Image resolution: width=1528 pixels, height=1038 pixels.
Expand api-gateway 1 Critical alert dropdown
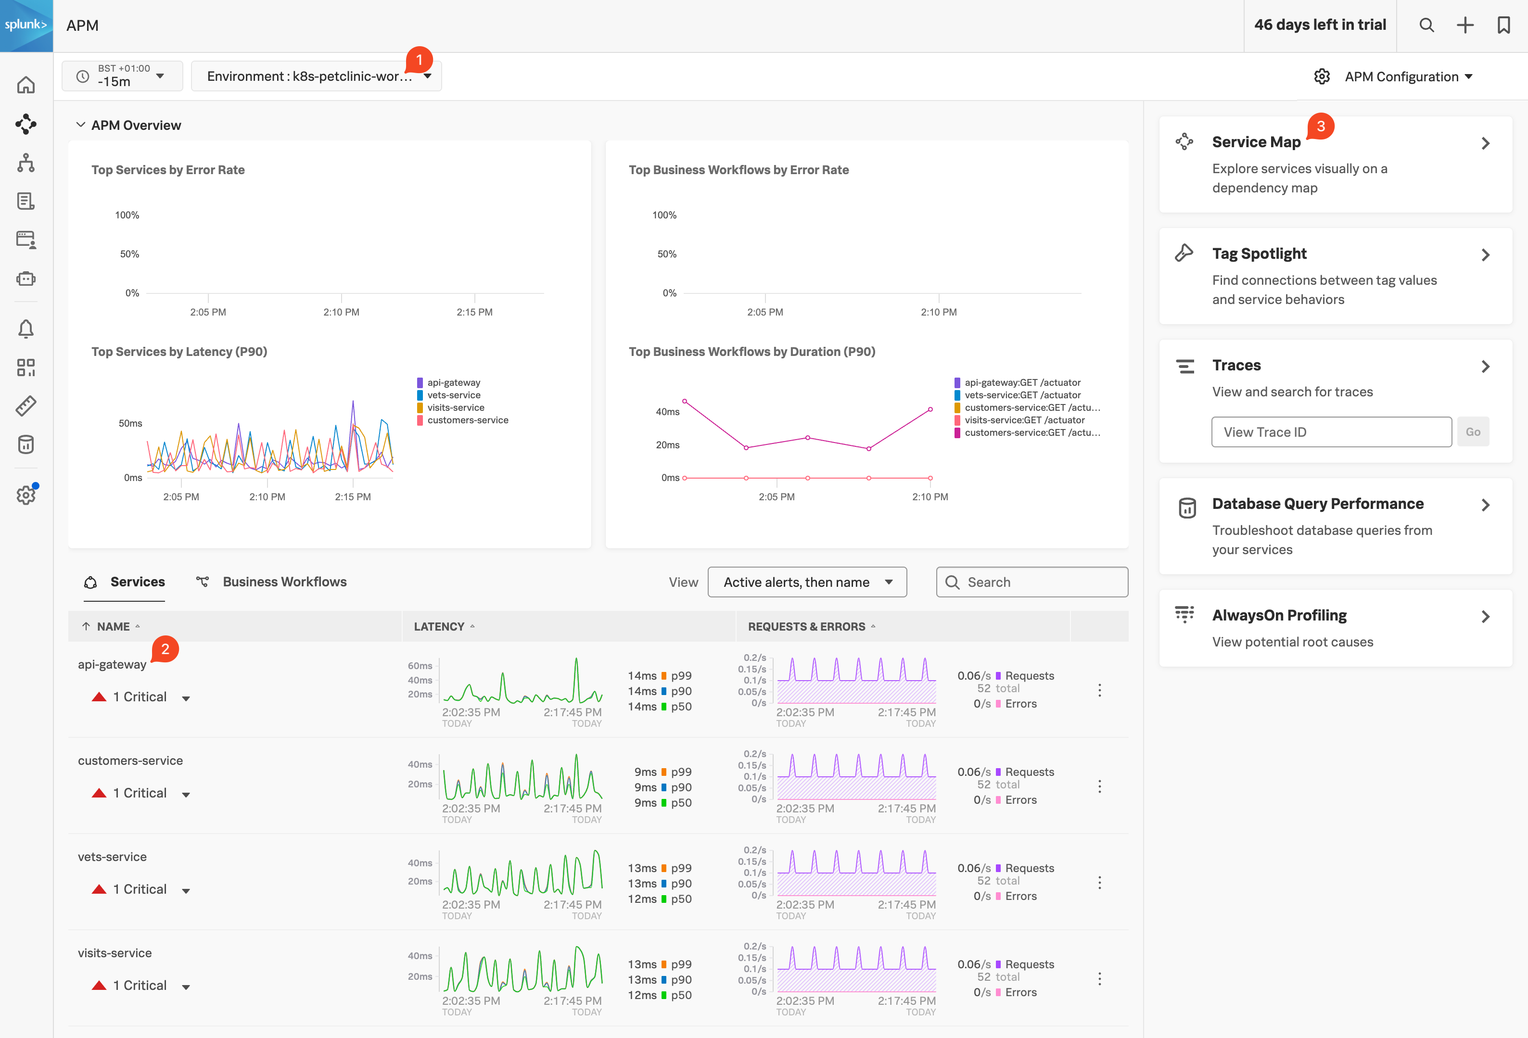click(186, 698)
